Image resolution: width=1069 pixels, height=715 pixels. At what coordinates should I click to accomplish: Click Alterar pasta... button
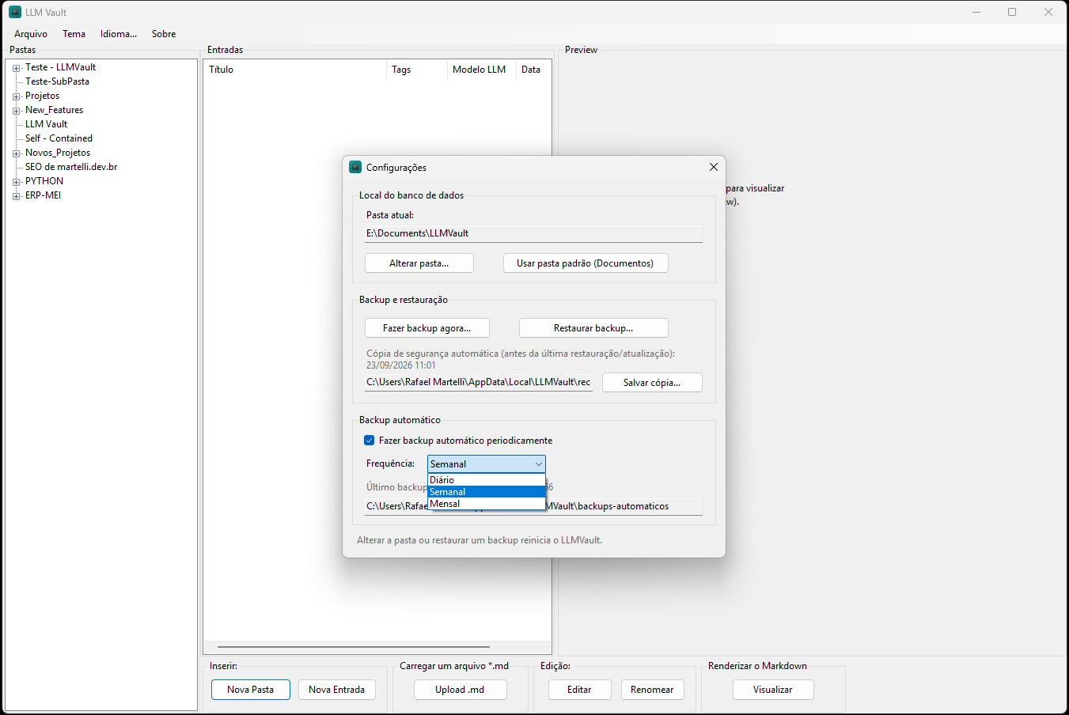[x=419, y=263]
